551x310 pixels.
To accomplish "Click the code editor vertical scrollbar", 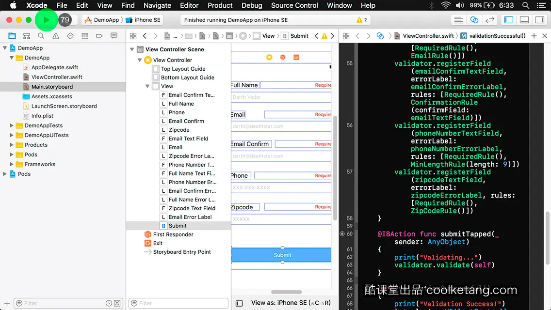I will [x=548, y=238].
